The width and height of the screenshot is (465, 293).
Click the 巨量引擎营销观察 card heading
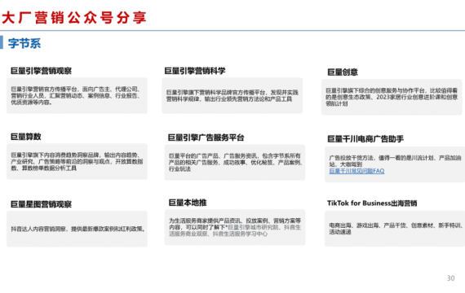(42, 71)
